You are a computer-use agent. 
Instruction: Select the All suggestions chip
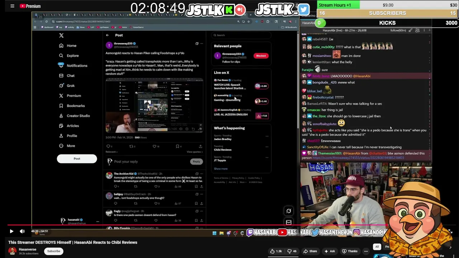click(377, 247)
